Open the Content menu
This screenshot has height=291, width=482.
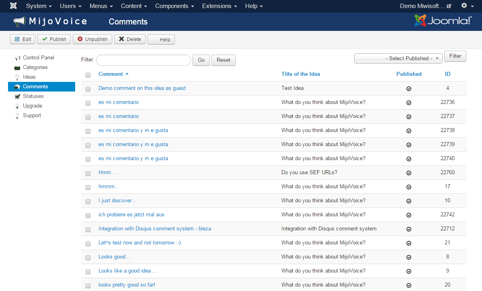[134, 6]
